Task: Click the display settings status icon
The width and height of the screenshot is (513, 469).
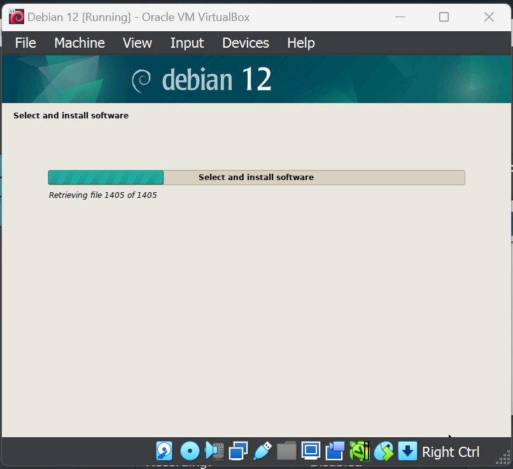Action: coord(311,451)
